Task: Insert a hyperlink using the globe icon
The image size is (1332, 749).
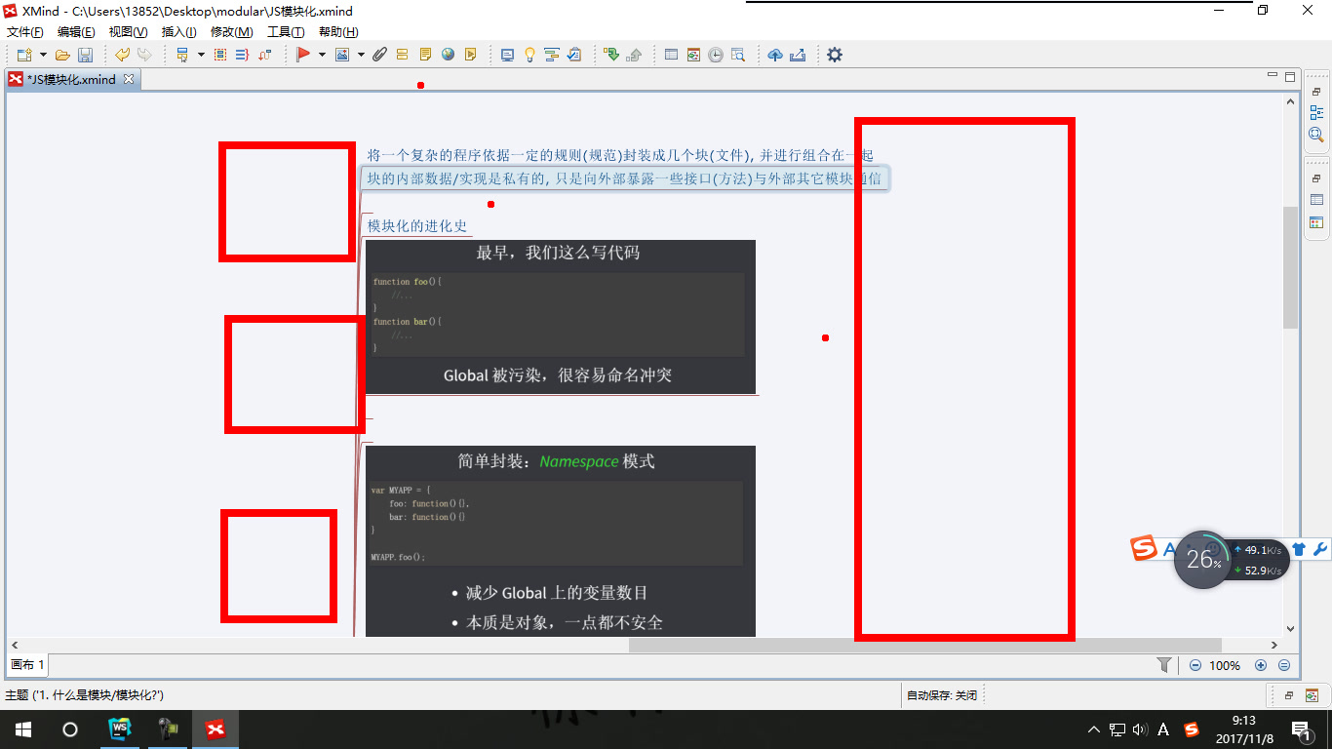Action: [x=448, y=55]
